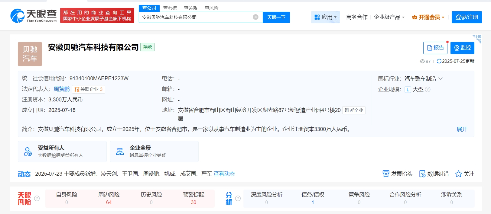Click the company address text
The image size is (491, 214).
[259, 114]
